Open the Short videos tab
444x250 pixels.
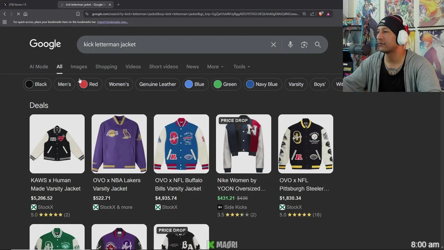click(163, 67)
